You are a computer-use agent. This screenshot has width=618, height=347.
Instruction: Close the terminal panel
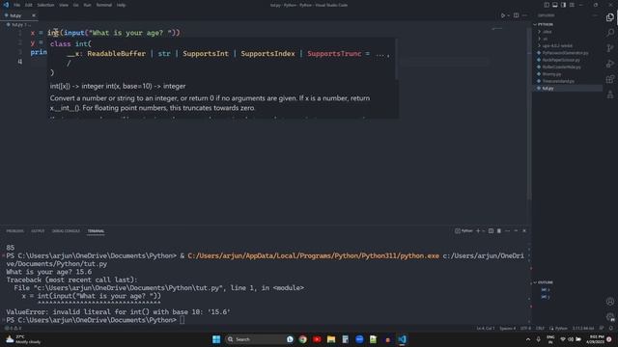tap(524, 231)
